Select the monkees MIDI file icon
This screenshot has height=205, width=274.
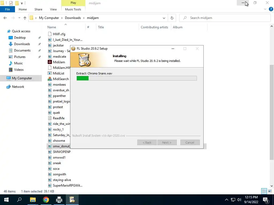pyautogui.click(x=50, y=85)
